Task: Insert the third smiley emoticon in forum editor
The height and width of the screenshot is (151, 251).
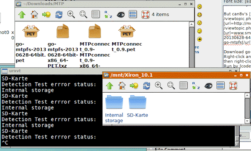Action: coord(200,23)
